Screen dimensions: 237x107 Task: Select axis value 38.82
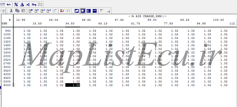pos(86,20)
